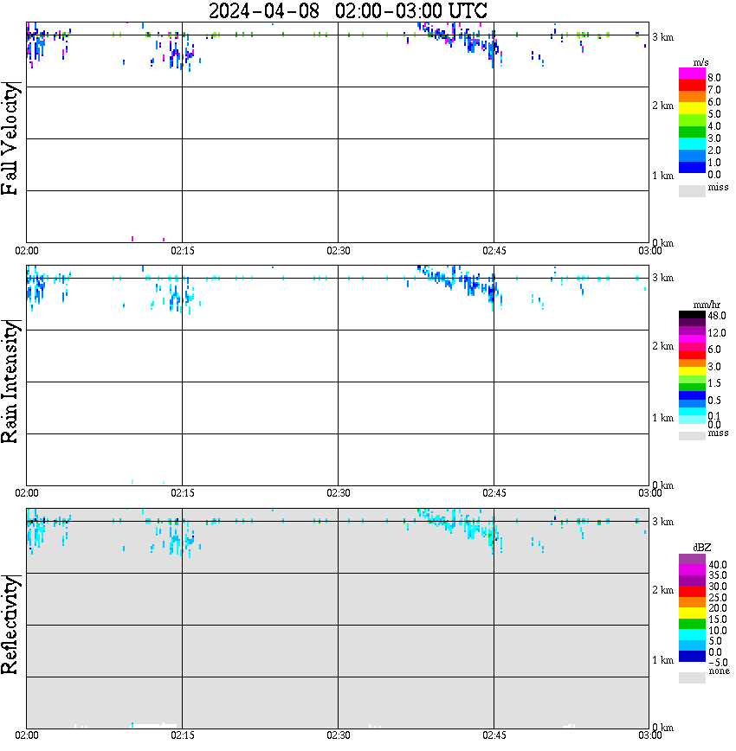Viewport: 736px width, 751px height.
Task: Click the orange 3.0 mm/hr legend swatch
Action: click(692, 363)
